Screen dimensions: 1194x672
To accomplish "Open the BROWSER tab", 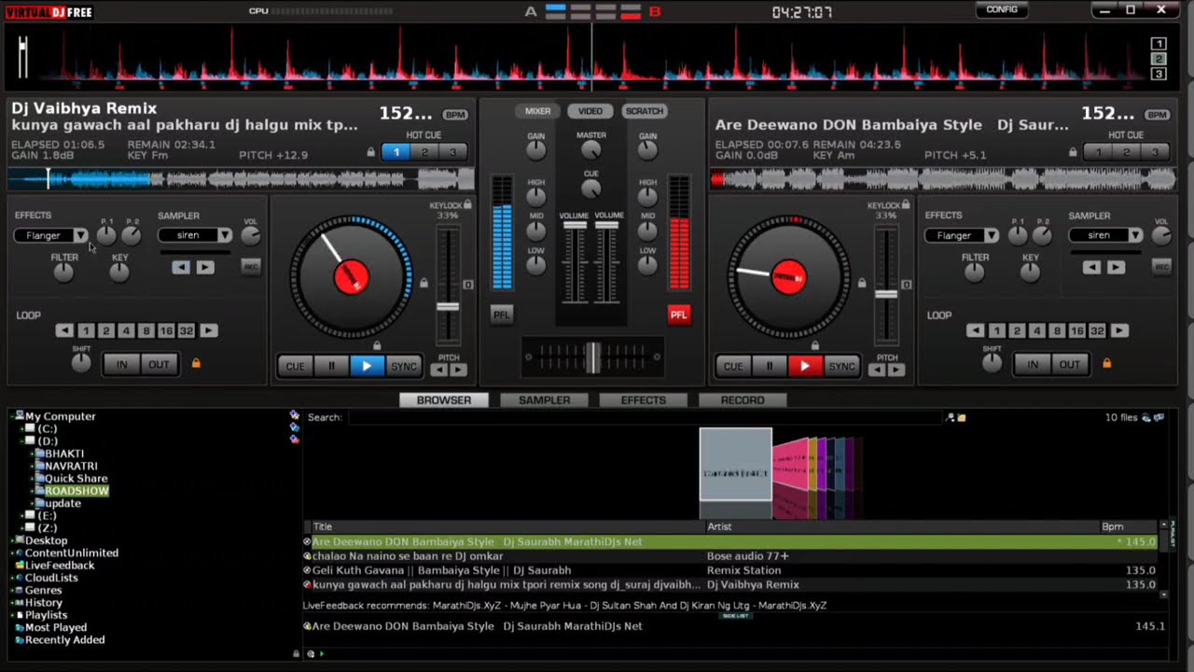I will [444, 399].
